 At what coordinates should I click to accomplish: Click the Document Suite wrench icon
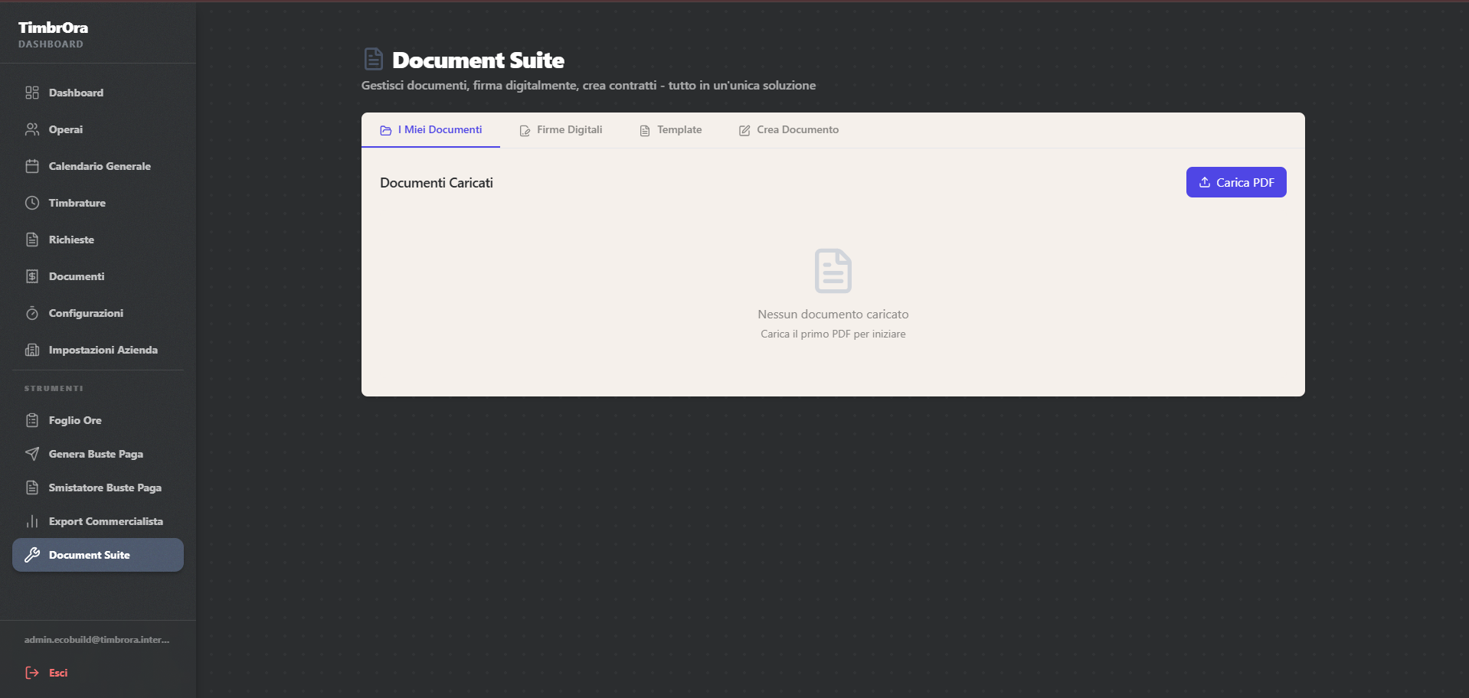click(x=32, y=555)
